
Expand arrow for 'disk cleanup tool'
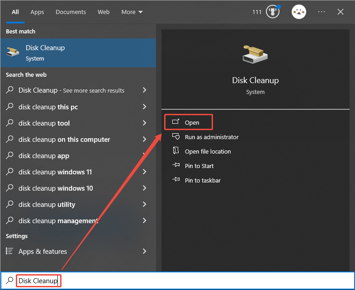pos(144,123)
